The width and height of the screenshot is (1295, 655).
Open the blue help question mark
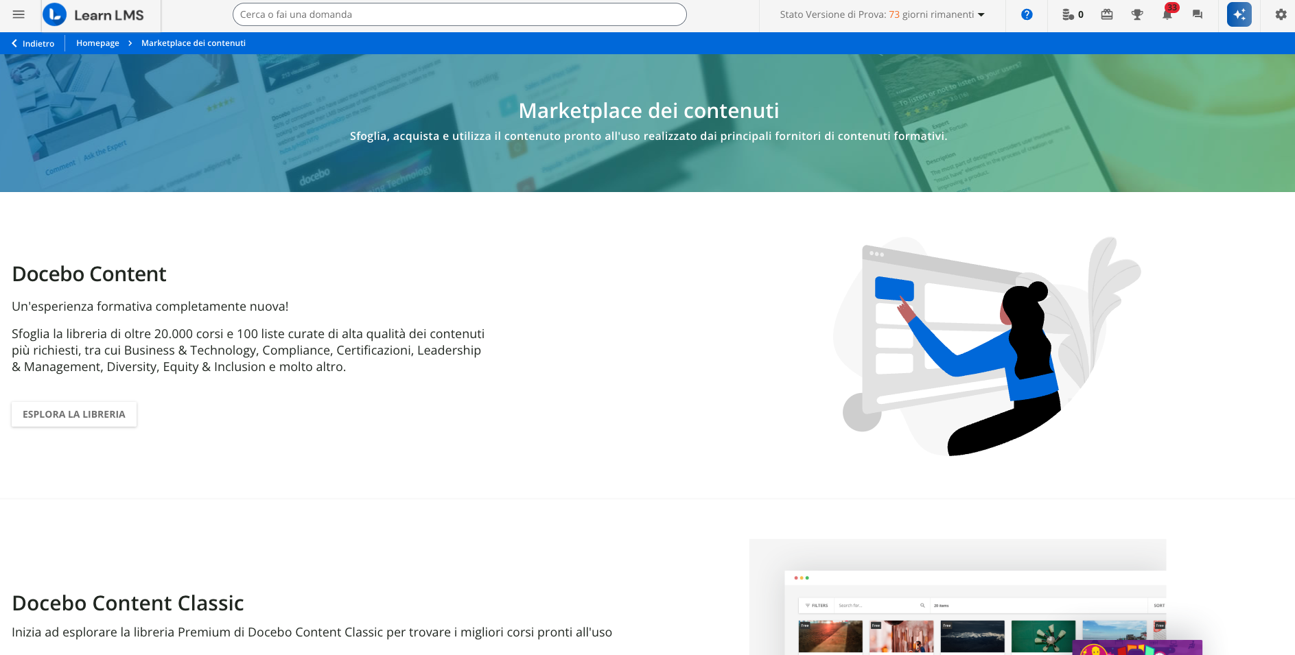pyautogui.click(x=1026, y=14)
